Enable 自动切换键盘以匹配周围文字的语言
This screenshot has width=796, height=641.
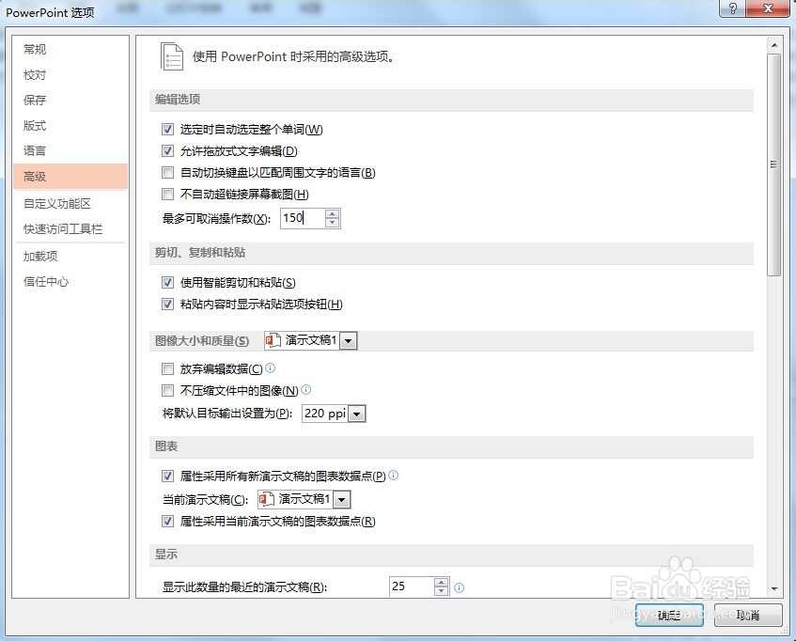167,172
